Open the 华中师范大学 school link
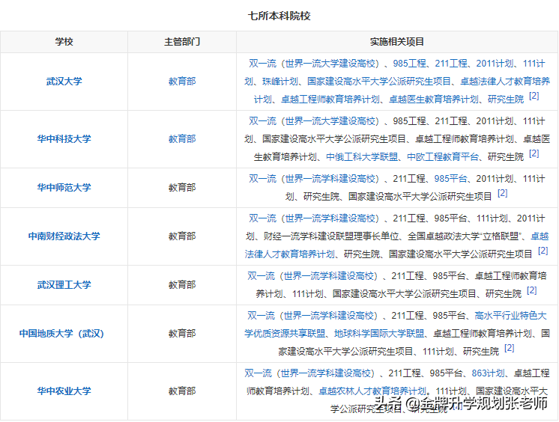The image size is (559, 422). point(64,188)
